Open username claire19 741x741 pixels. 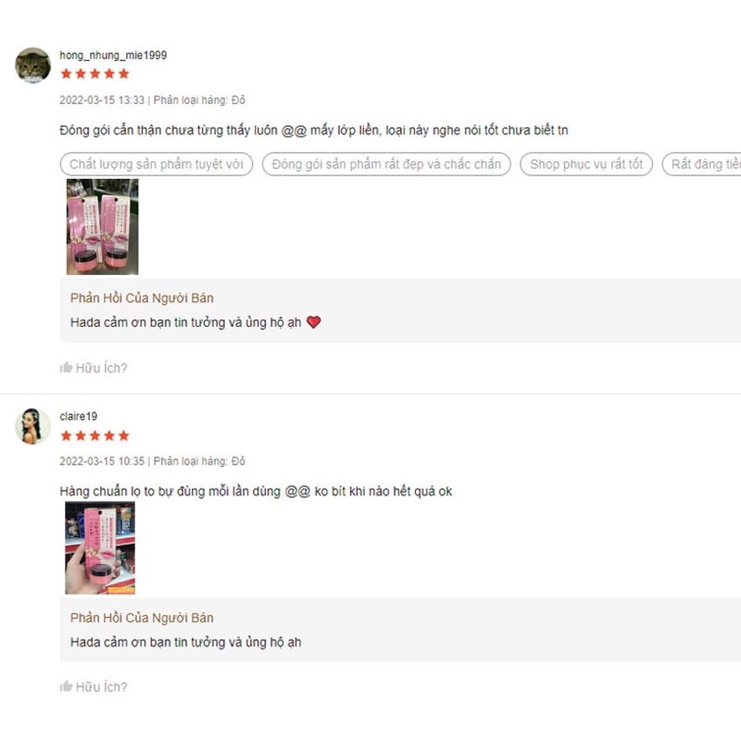79,416
